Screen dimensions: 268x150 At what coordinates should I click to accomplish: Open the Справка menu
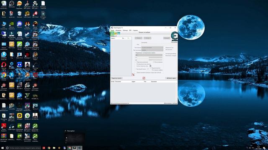click(x=135, y=30)
